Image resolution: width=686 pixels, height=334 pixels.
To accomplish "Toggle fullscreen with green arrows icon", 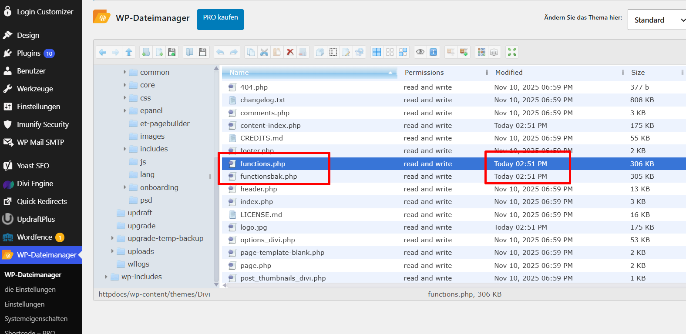I will click(x=512, y=52).
